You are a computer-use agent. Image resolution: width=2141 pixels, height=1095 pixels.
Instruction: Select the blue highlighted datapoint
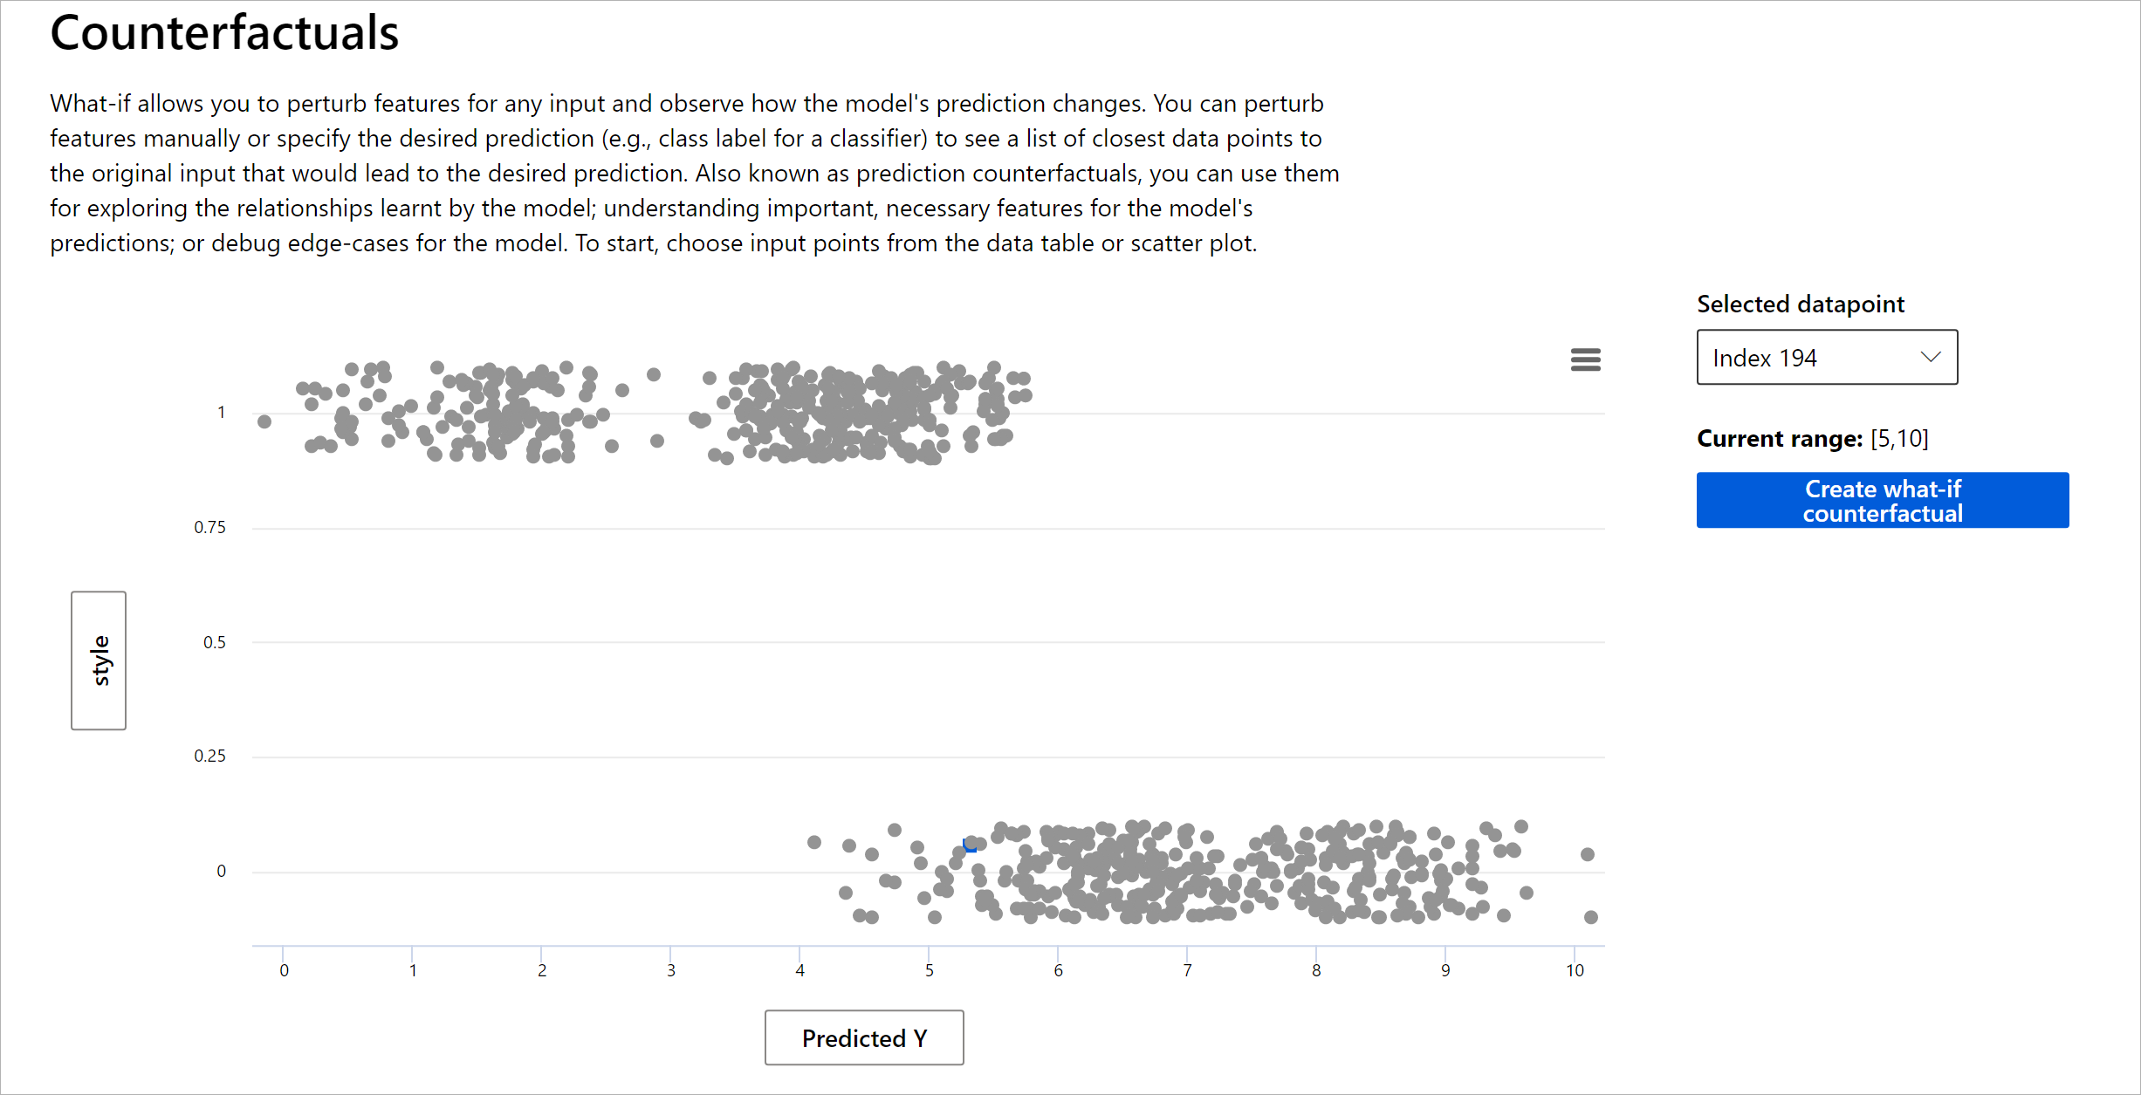point(968,845)
